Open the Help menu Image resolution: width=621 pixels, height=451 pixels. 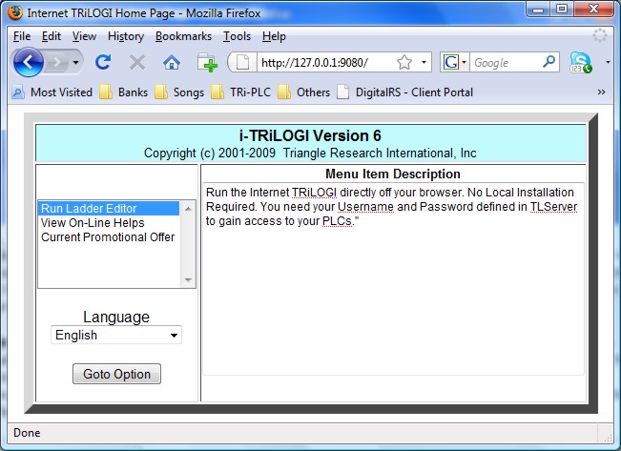pyautogui.click(x=274, y=36)
